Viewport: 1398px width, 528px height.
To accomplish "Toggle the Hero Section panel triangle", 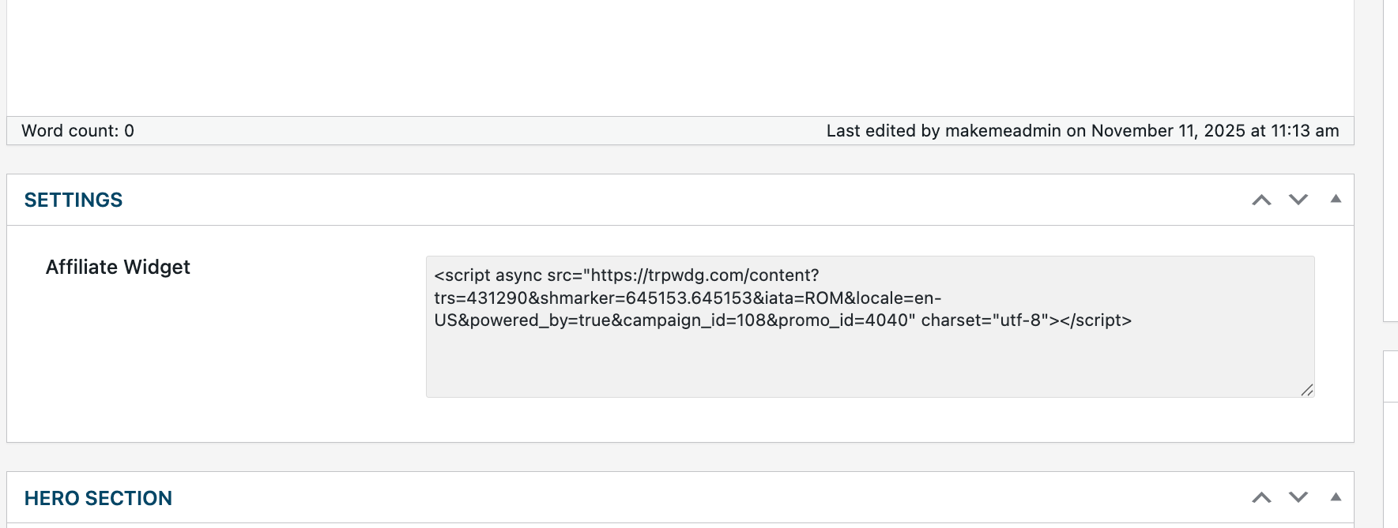I will (x=1336, y=497).
